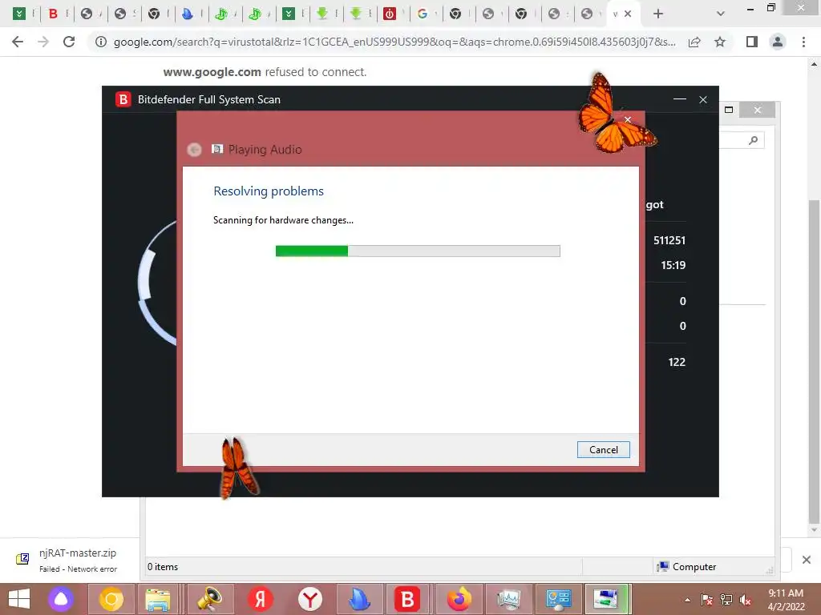Switch to the red power icon tab

(x=389, y=14)
